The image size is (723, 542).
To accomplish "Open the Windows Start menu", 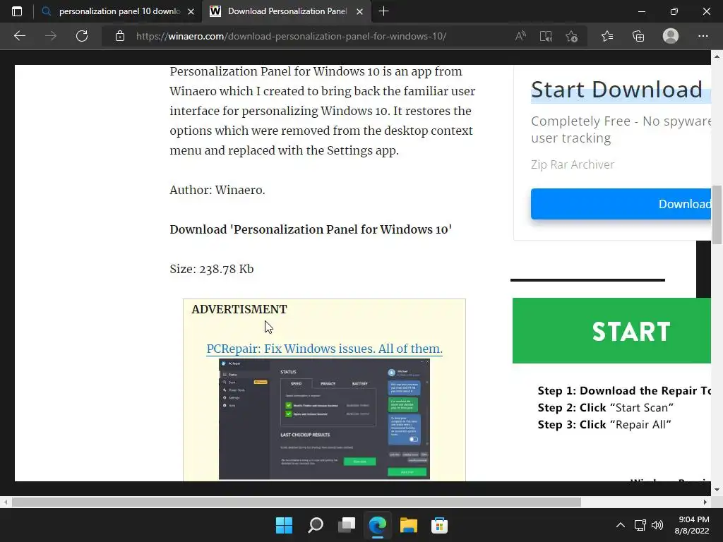I will pos(284,525).
